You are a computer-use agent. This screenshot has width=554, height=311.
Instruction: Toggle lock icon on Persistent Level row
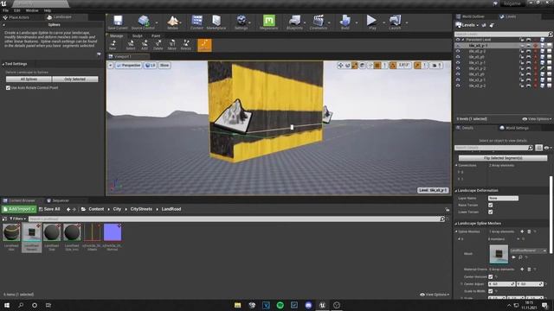coord(522,40)
